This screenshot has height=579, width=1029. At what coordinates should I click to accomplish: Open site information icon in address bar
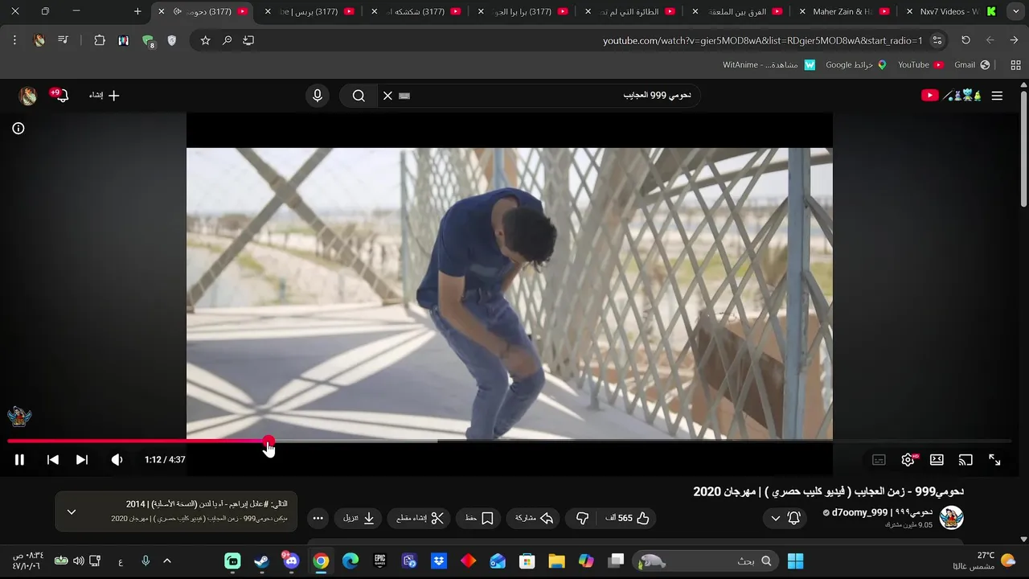tap(937, 40)
